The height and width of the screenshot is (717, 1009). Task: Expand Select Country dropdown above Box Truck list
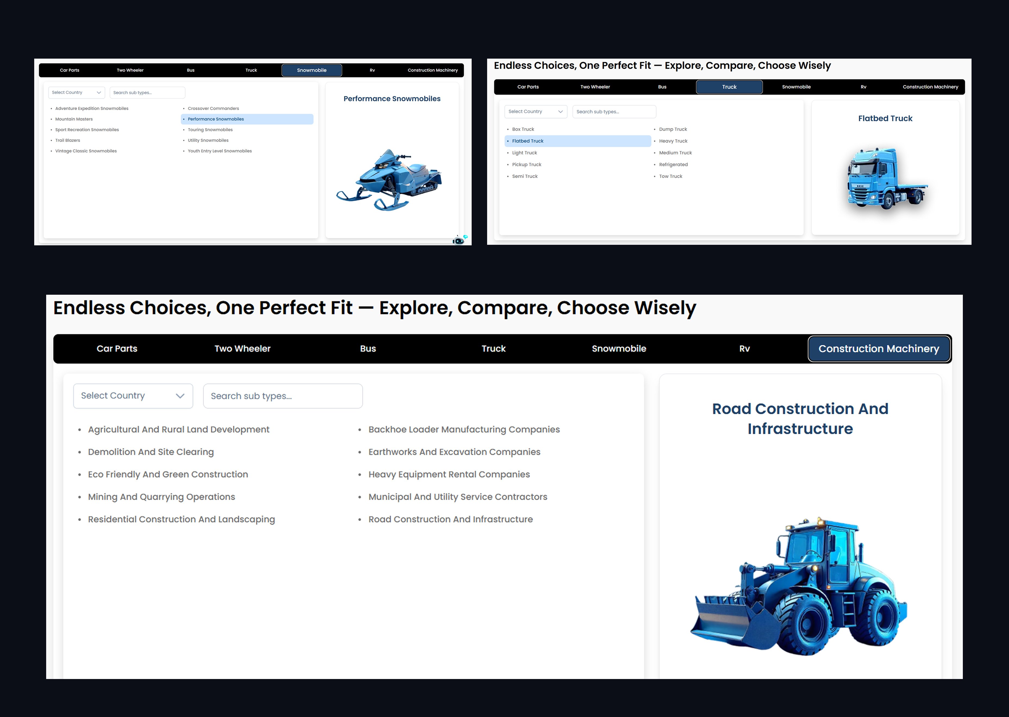[535, 112]
